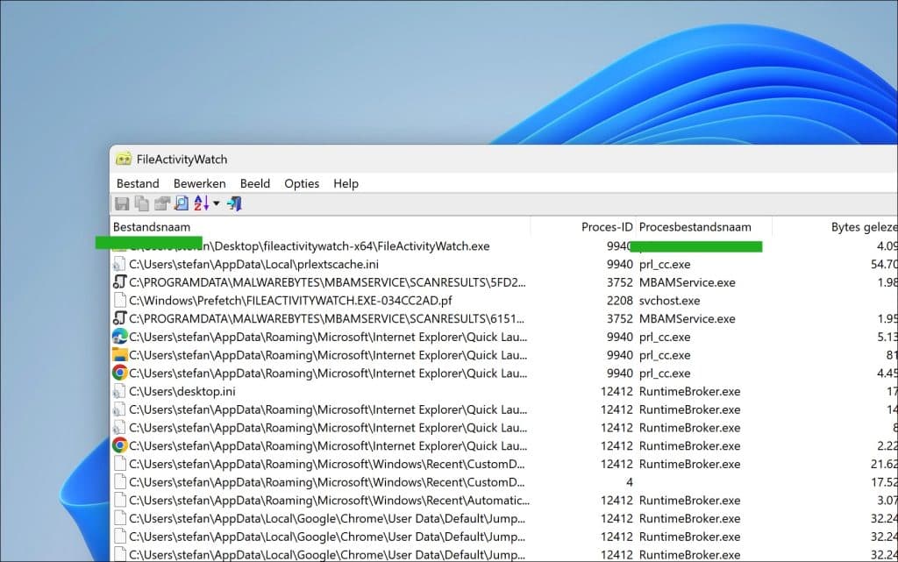The height and width of the screenshot is (562, 898).
Task: Click the music-note icon of the SCANRESULTS\5FD2 row
Action: tap(119, 282)
